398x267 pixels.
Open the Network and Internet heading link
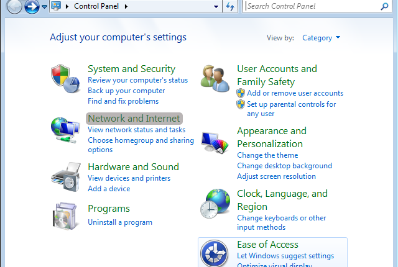[134, 118]
